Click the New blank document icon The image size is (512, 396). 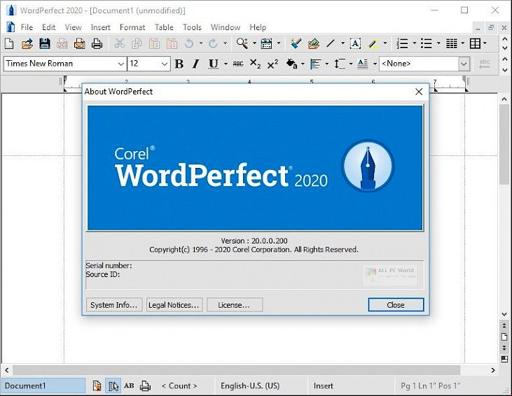pyautogui.click(x=10, y=43)
